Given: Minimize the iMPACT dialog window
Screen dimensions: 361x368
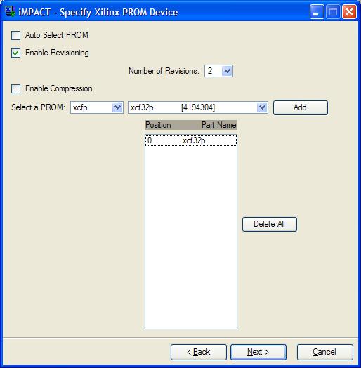Looking at the screenshot, I should click(x=317, y=12).
